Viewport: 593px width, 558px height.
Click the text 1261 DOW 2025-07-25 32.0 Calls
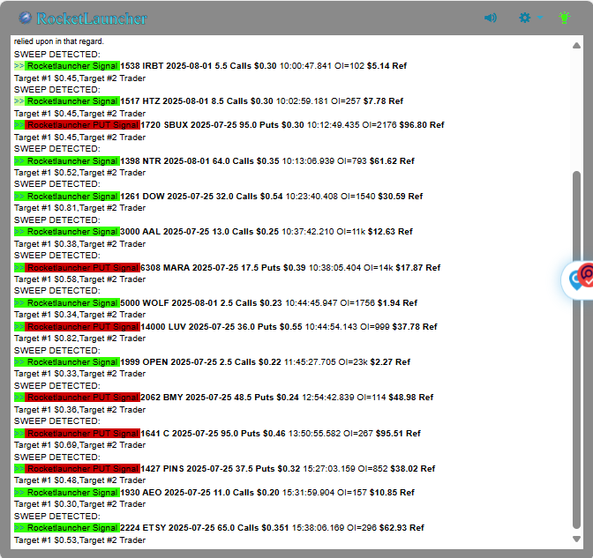point(189,196)
